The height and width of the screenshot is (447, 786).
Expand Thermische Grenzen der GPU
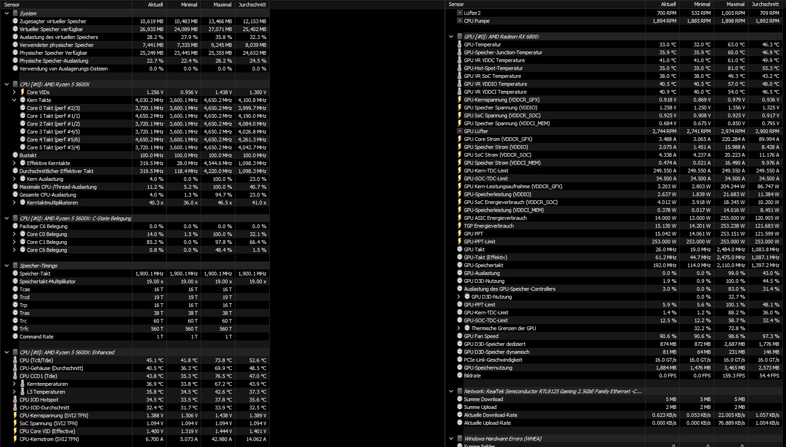coord(459,328)
